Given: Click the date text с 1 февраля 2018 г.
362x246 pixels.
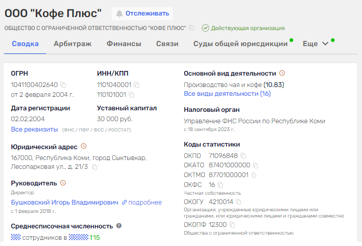Looking at the screenshot, I should point(33,211).
